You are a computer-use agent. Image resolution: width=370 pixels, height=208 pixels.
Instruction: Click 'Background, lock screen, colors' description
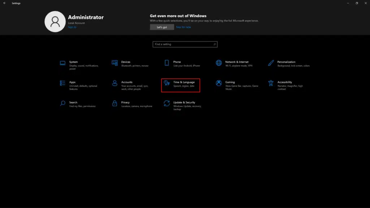(293, 66)
